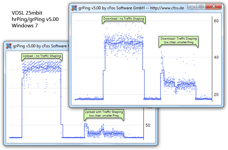Viewport: 228px width, 150px height.
Task: Maximize the front grPing window
Action: click(201, 7)
